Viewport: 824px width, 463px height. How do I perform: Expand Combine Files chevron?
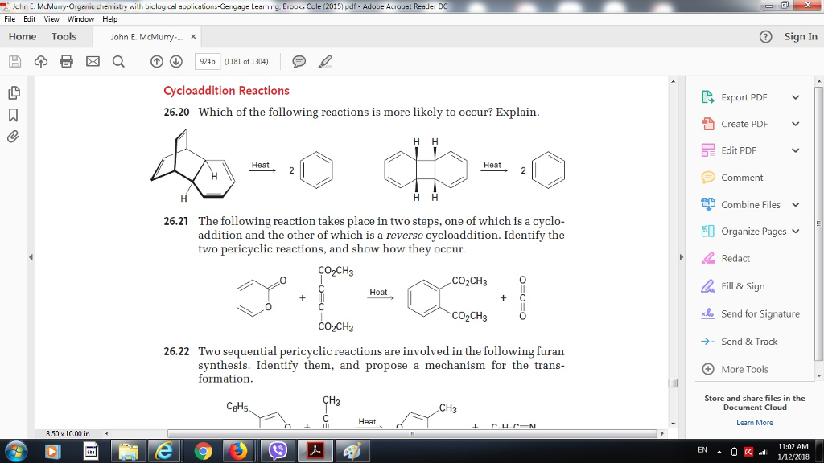tap(796, 205)
